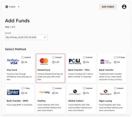
Task: Select the Ngan Luong method title
Action: pos(106,101)
